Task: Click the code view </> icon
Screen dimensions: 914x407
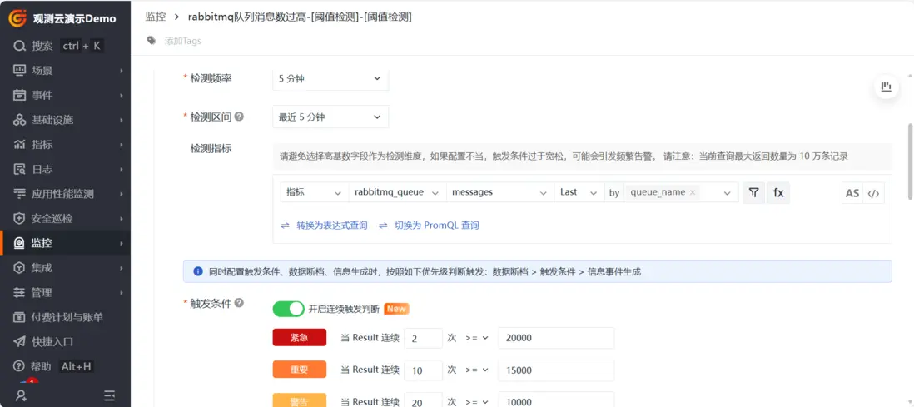Action: pos(873,193)
